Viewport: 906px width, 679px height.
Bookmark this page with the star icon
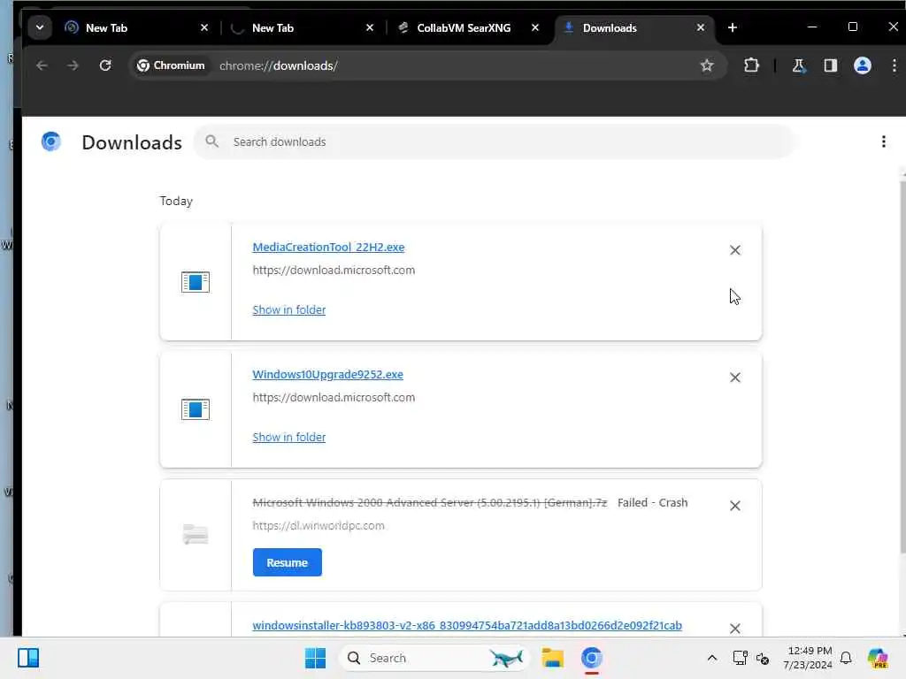click(707, 65)
